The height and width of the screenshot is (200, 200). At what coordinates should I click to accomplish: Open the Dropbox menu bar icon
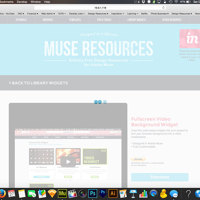[x=143, y=2]
